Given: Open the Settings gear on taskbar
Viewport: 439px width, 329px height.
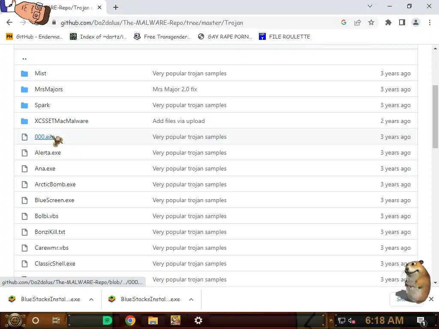Looking at the screenshot, I should point(198,320).
